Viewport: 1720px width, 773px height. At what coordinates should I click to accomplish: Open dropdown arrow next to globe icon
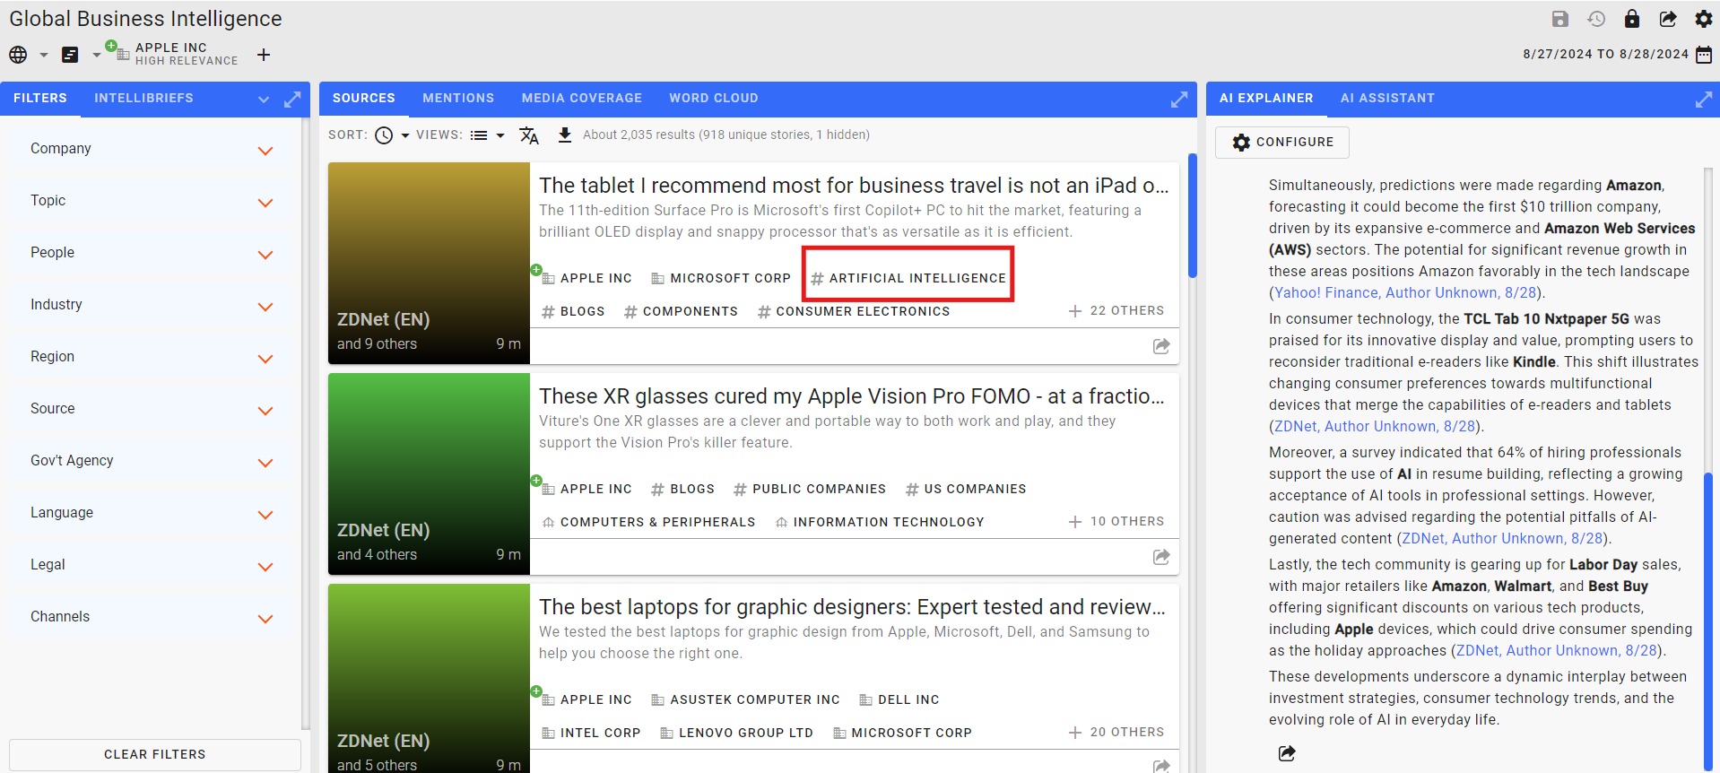tap(43, 56)
